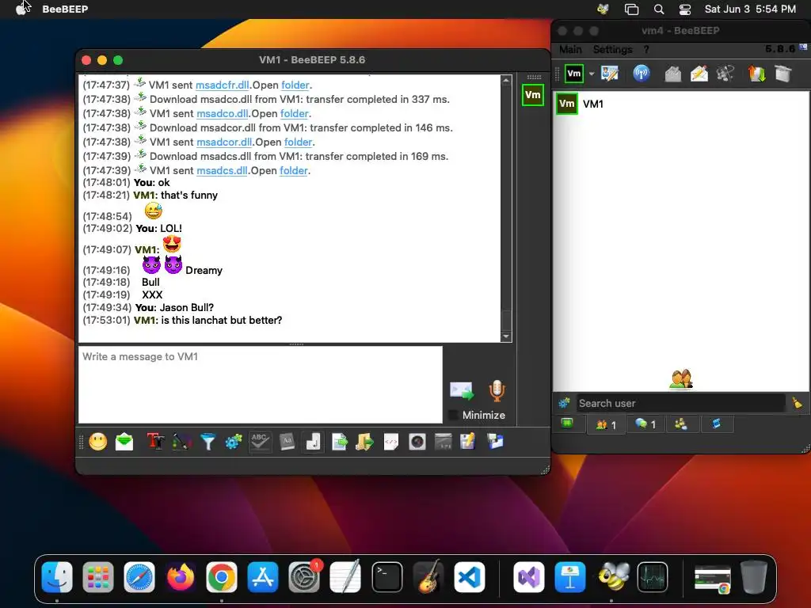Click the chat scrollbar down arrow
The width and height of the screenshot is (811, 608).
point(506,336)
